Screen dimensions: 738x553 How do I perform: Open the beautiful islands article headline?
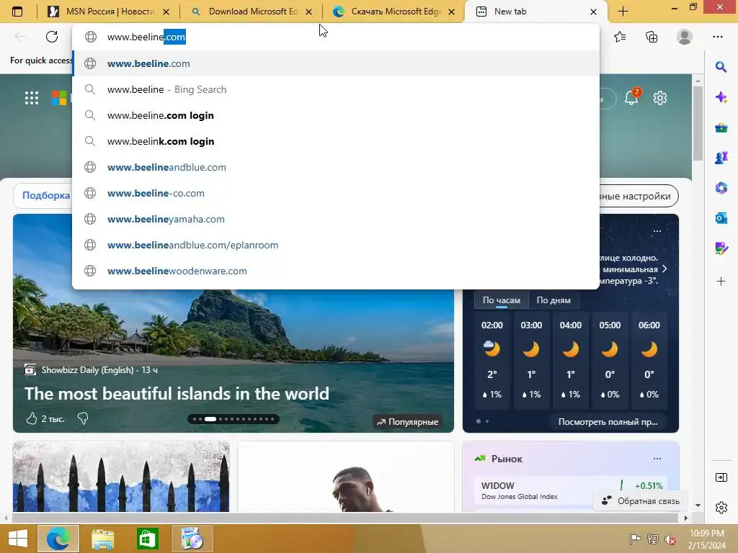[177, 394]
